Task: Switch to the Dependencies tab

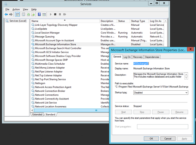Action: click(152, 57)
